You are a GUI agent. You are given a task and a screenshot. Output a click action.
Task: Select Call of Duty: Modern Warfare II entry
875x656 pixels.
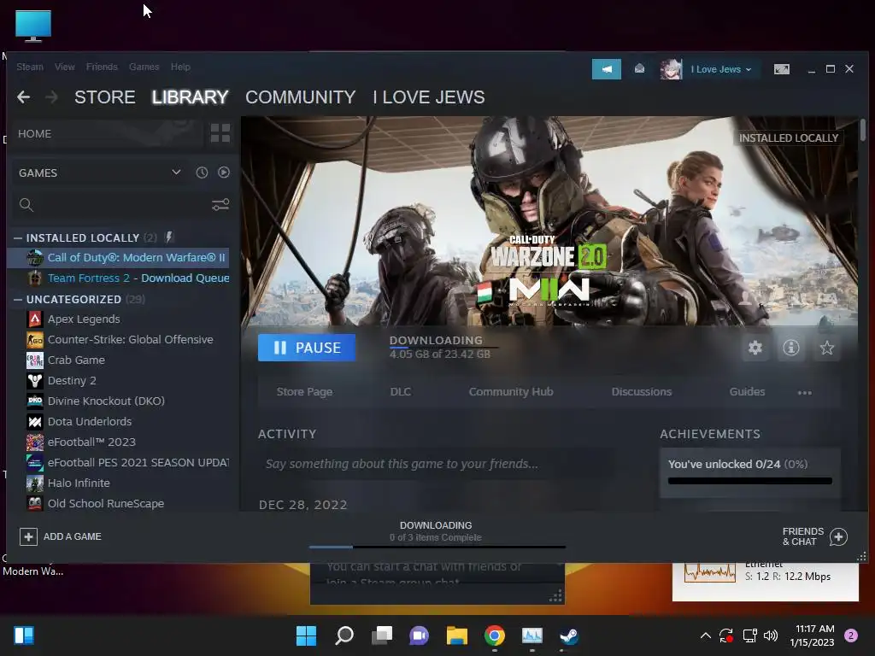120,258
